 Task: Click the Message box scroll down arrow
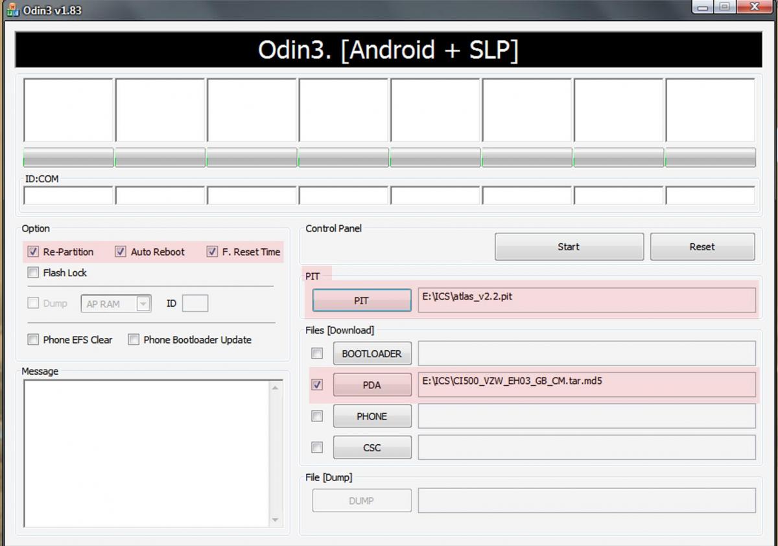coord(276,520)
